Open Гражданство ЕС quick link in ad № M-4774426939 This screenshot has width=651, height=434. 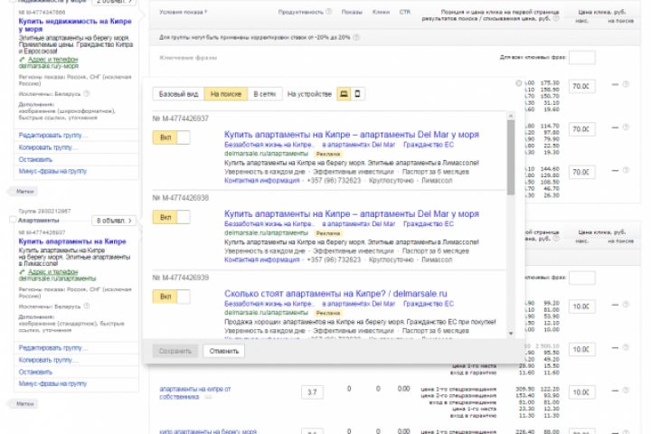(429, 304)
